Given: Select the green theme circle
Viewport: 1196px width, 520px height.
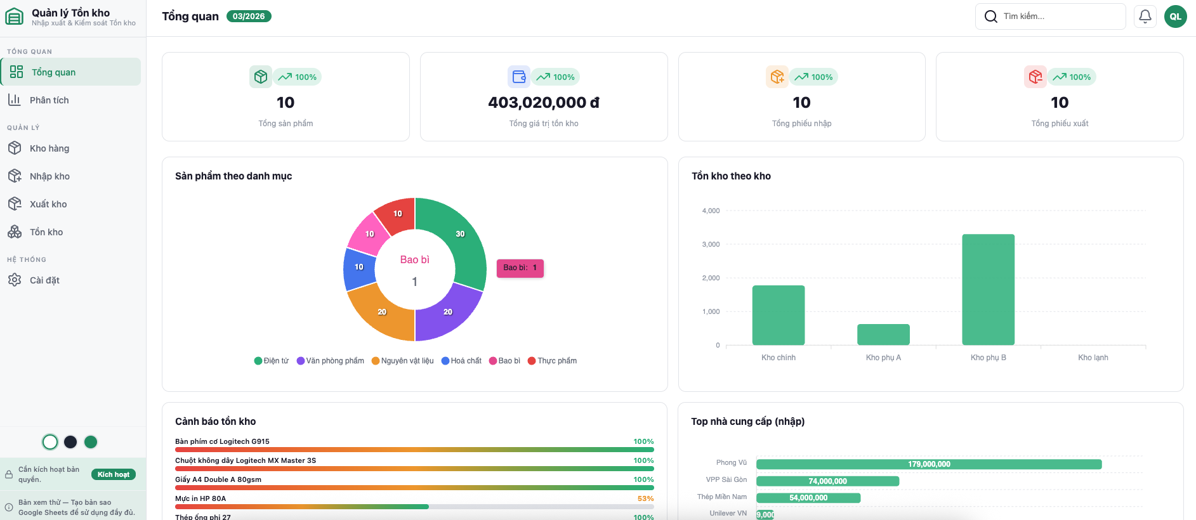Looking at the screenshot, I should click(x=91, y=442).
